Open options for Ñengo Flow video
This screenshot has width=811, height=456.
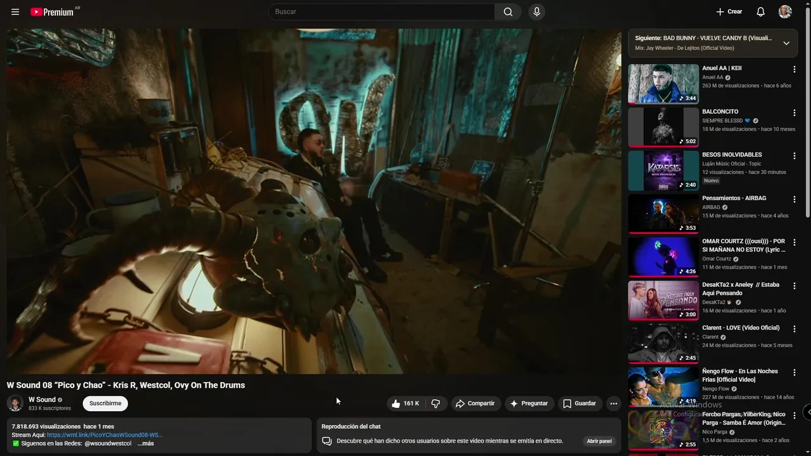click(795, 372)
